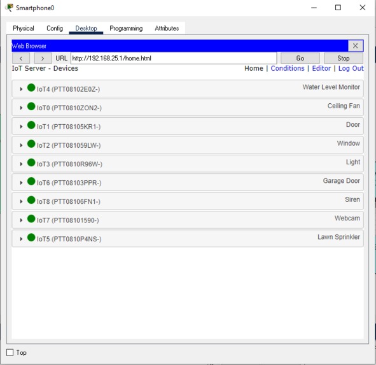Expand the IoT8 Siren row
The height and width of the screenshot is (365, 376).
[21, 202]
